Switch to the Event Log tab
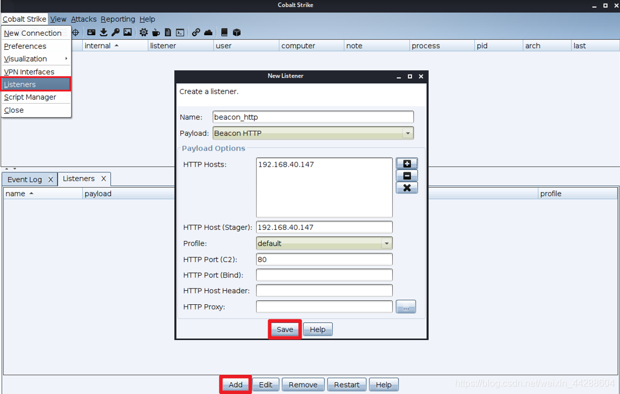The image size is (620, 394). coord(30,179)
